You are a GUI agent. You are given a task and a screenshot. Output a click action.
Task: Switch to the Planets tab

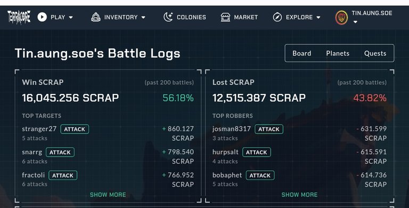pyautogui.click(x=338, y=53)
